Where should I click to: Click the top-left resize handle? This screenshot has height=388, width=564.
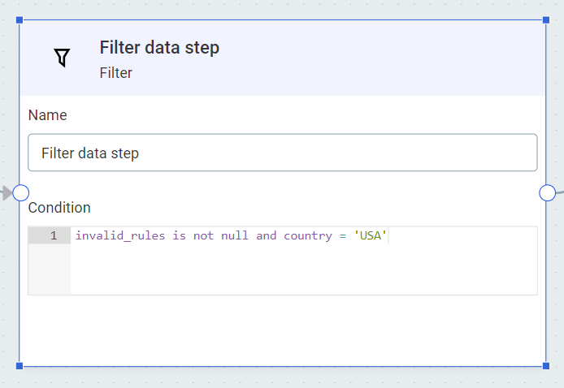pyautogui.click(x=20, y=19)
